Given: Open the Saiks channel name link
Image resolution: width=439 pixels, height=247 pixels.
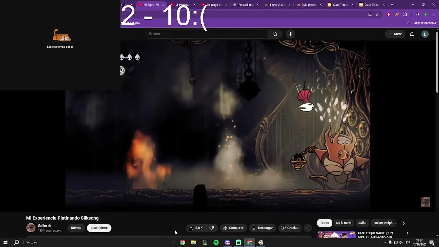Looking at the screenshot, I should [43, 226].
